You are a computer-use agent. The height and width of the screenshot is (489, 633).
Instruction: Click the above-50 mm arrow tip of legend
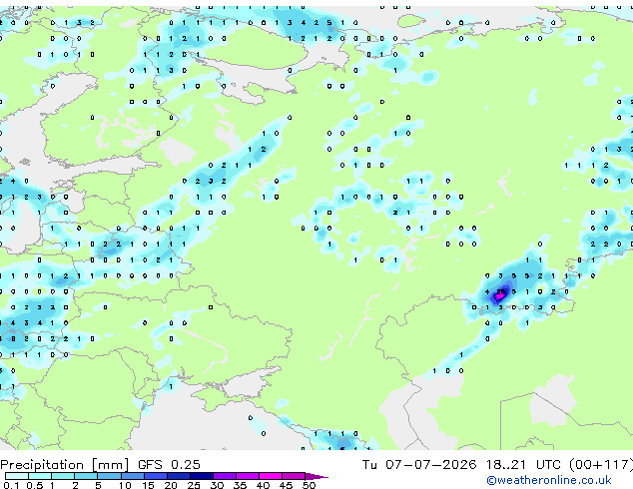tap(316, 476)
